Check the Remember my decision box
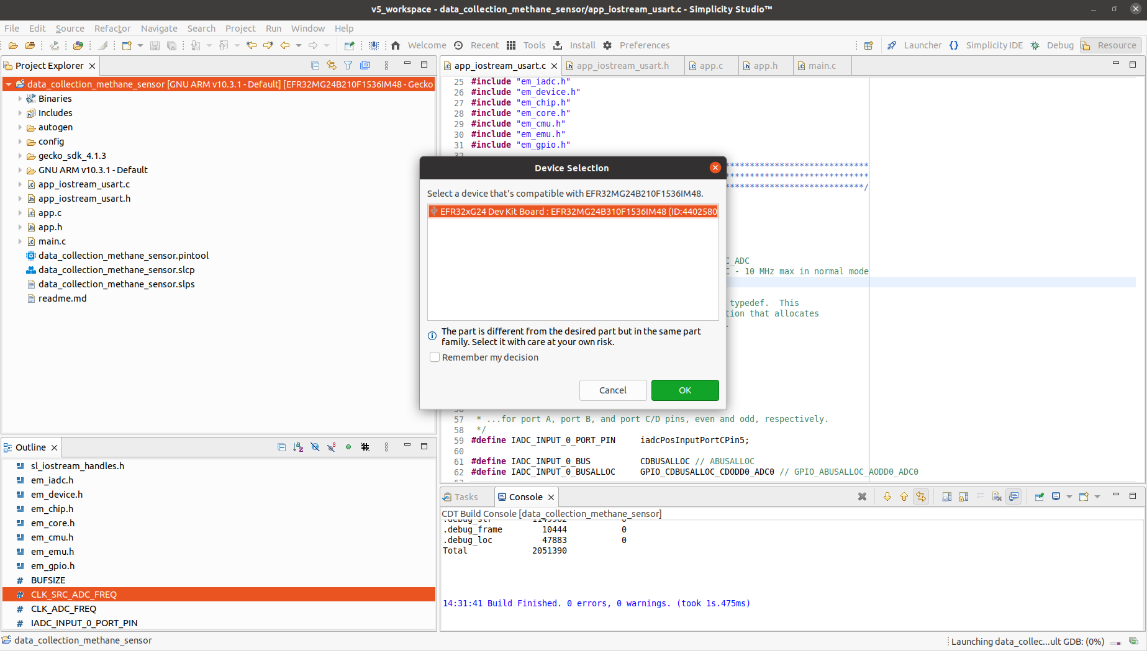 click(435, 357)
